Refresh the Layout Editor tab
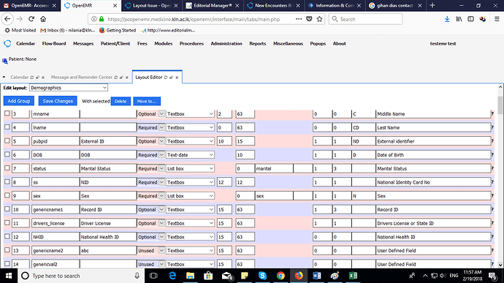 (166, 78)
